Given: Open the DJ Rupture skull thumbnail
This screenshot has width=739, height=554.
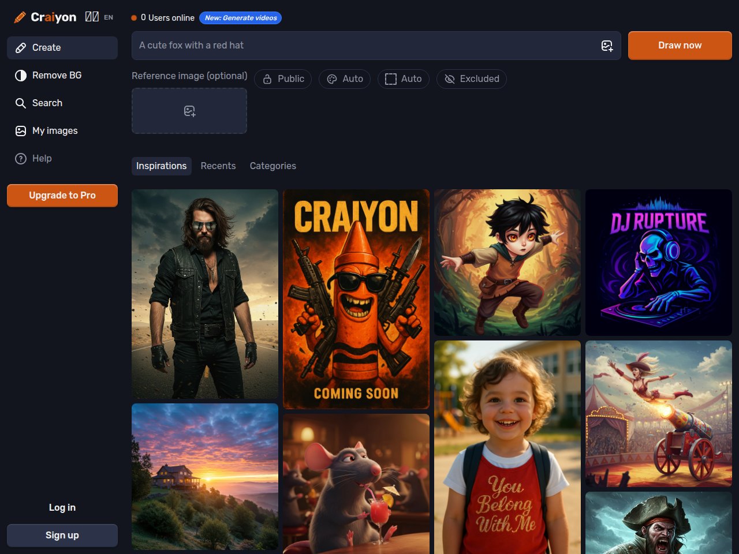Looking at the screenshot, I should point(658,263).
